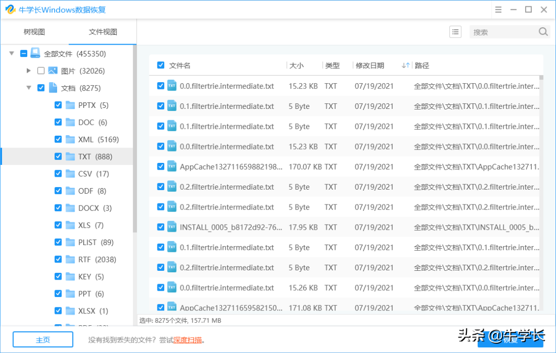The width and height of the screenshot is (556, 353).
Task: Check the 图片 (32026) checkbox
Action: pyautogui.click(x=41, y=70)
